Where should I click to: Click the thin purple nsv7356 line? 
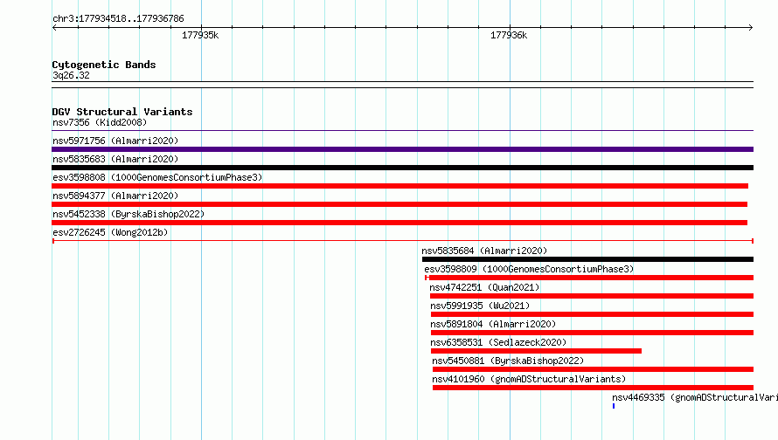point(402,131)
